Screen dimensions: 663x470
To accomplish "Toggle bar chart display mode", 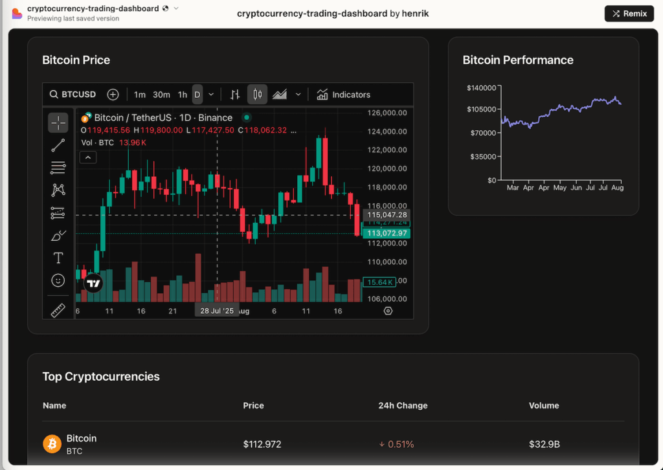I will click(x=234, y=94).
